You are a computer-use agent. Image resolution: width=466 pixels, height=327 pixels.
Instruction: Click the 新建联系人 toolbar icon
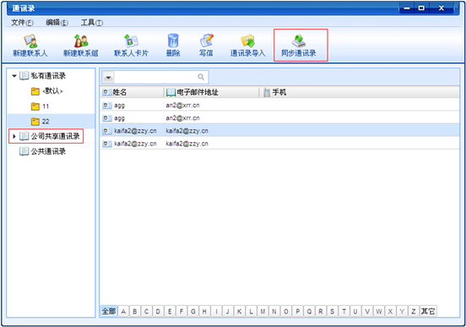point(30,41)
